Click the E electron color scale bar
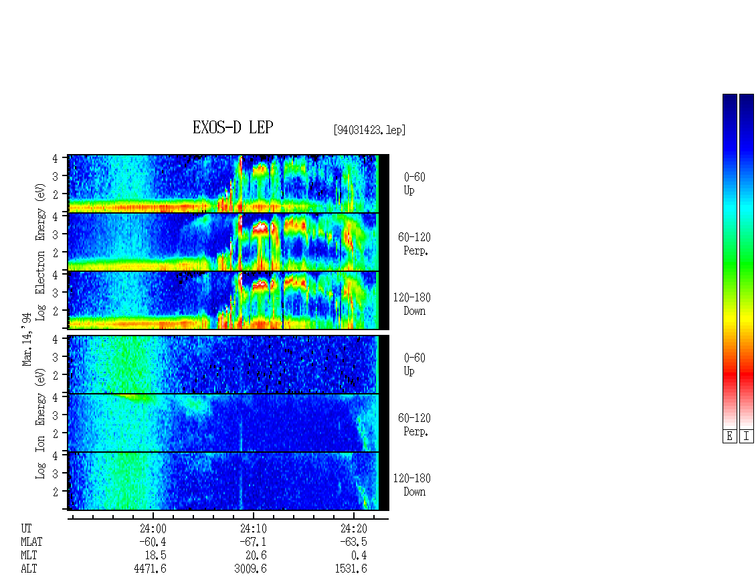The image size is (756, 586). [x=729, y=261]
